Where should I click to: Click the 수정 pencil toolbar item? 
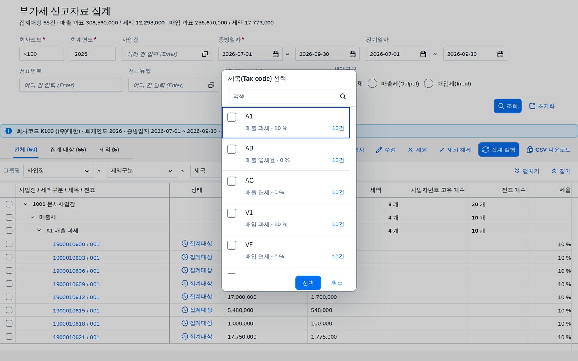[x=385, y=150]
